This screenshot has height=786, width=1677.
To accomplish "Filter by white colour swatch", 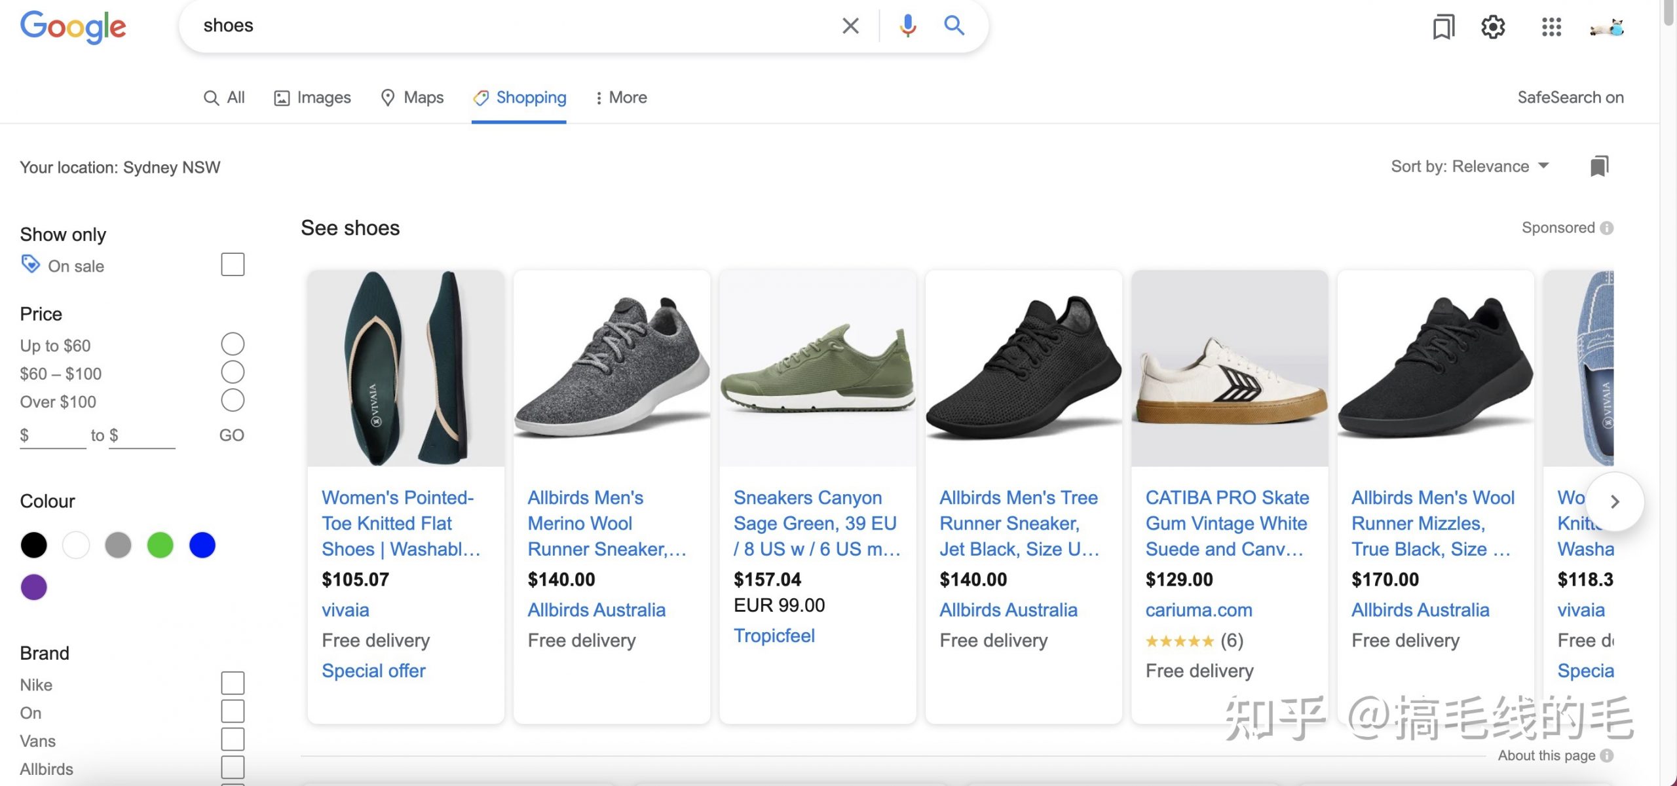I will (76, 545).
